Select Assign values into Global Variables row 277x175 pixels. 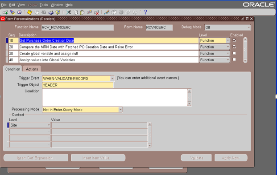point(109,60)
